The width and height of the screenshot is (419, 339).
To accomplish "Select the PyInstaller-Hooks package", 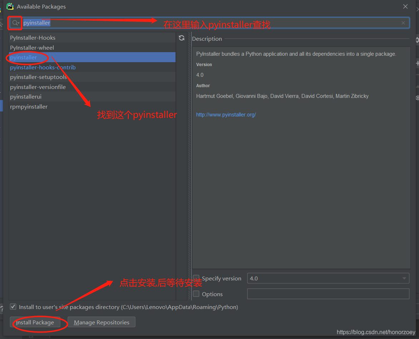I will click(x=33, y=38).
